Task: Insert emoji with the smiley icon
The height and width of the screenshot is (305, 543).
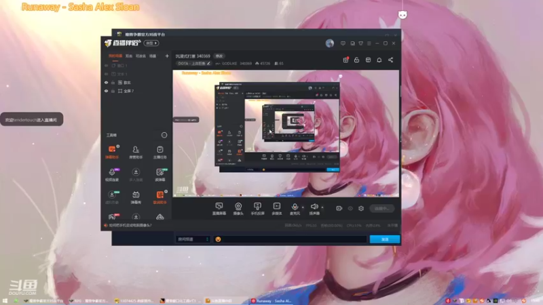Action: click(x=218, y=239)
